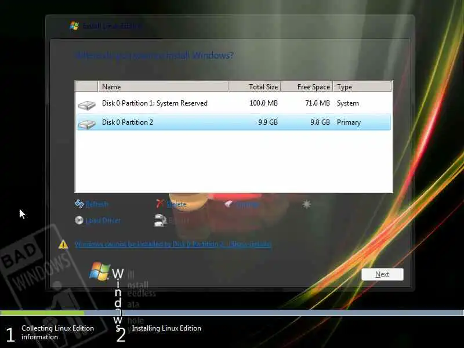Click the 9.9 GB total size cell
Screen dimensions: 464x348
[268, 122]
